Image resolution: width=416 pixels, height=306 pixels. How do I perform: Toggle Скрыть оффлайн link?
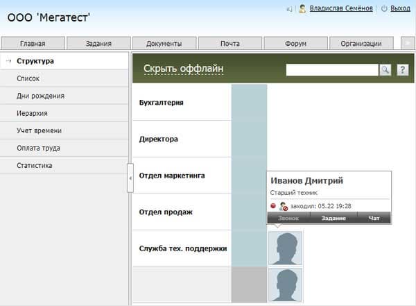183,69
